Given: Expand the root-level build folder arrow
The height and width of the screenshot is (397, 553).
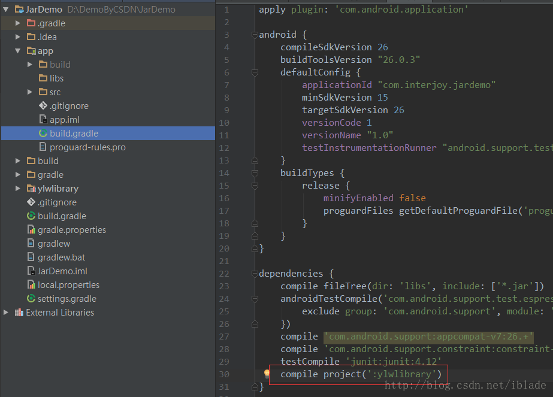Looking at the screenshot, I should pos(17,160).
